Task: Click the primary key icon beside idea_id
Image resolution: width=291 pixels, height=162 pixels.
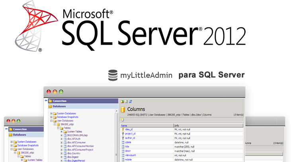Action: click(123, 129)
